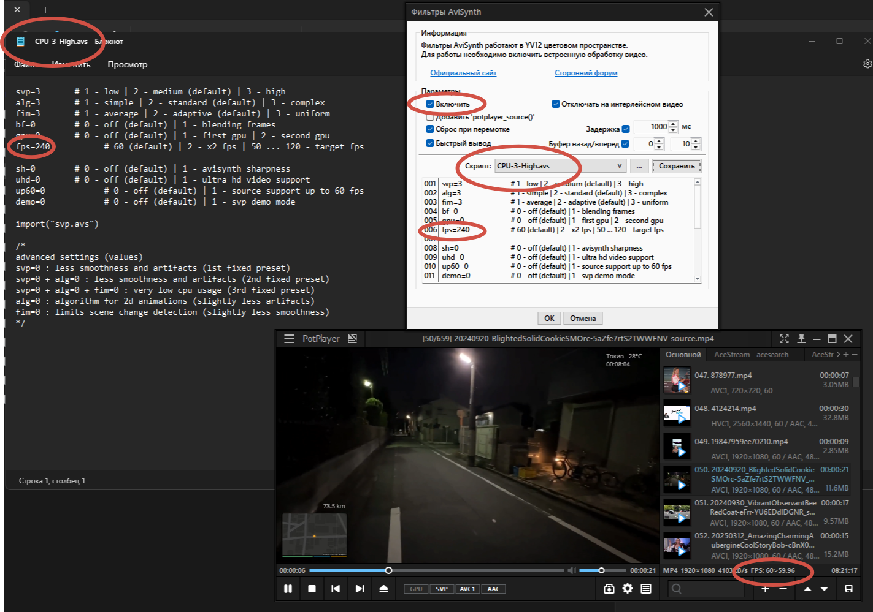Viewport: 873px width, 612px height.
Task: Toggle the playlist panel list icon
Action: tap(646, 589)
